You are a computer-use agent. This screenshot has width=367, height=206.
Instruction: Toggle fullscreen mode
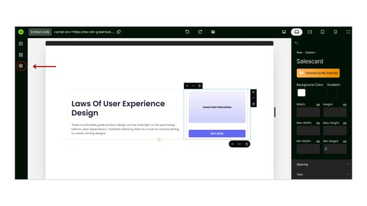point(348,32)
